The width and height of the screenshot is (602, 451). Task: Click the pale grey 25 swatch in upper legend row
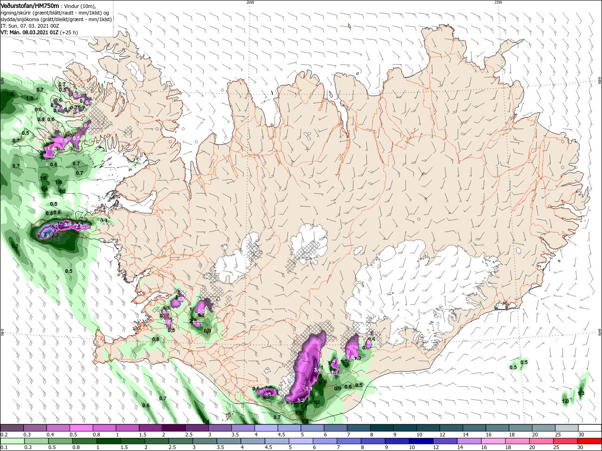[x=566, y=428]
